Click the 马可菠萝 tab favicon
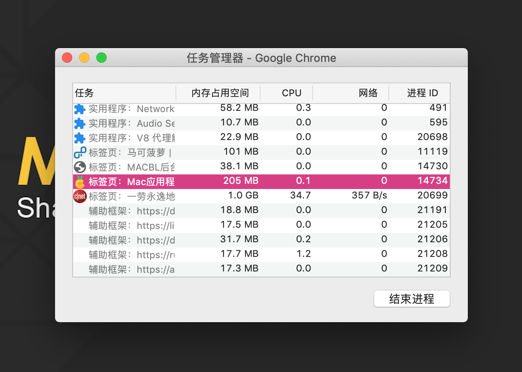Screen dimensions: 522x372 (80, 153)
